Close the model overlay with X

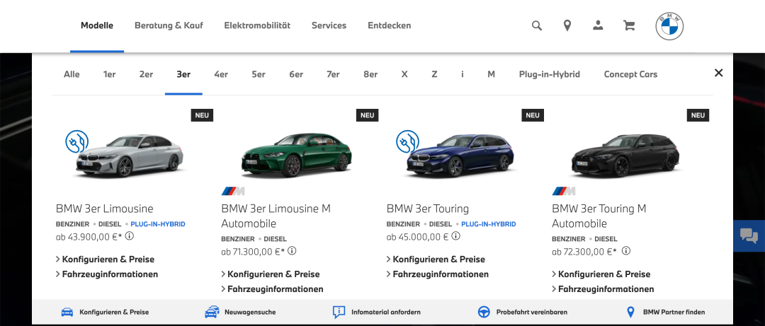coord(718,73)
